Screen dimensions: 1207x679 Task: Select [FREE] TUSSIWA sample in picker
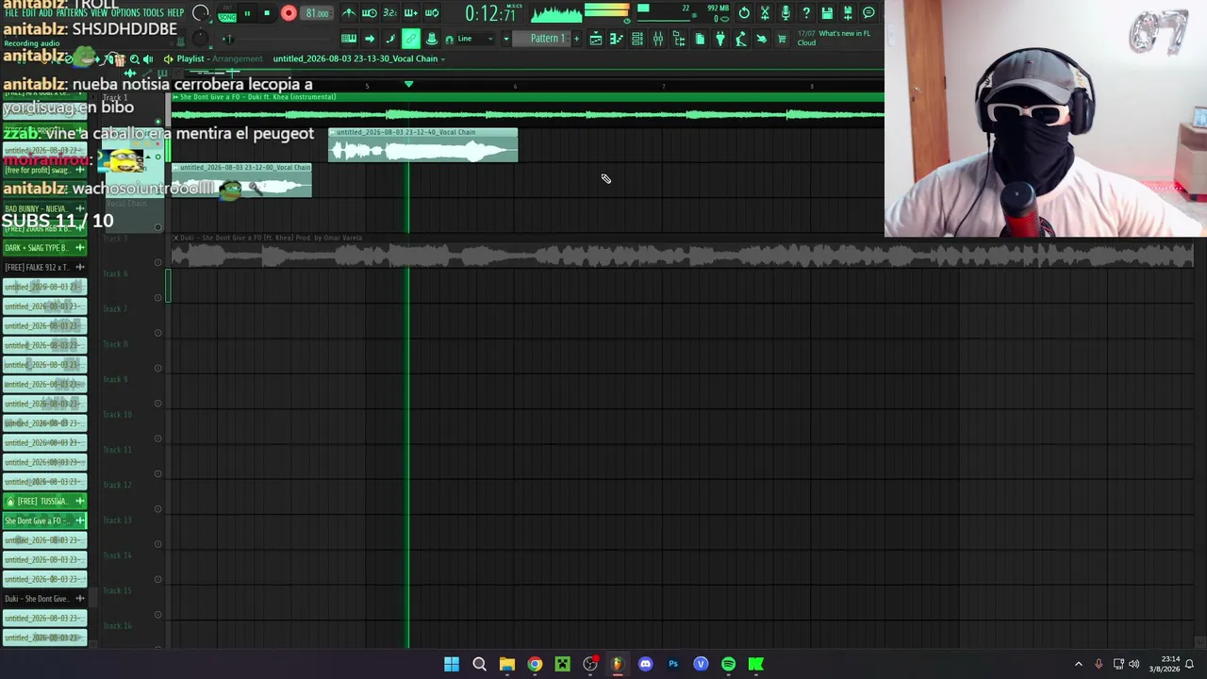pos(44,501)
